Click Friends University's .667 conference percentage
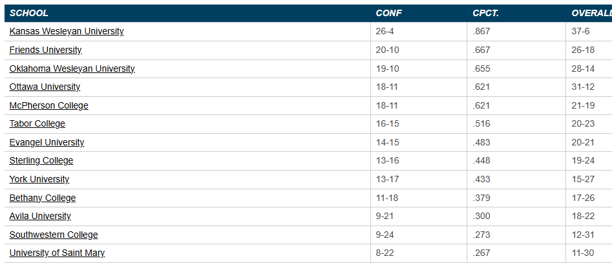The image size is (612, 263). [481, 50]
